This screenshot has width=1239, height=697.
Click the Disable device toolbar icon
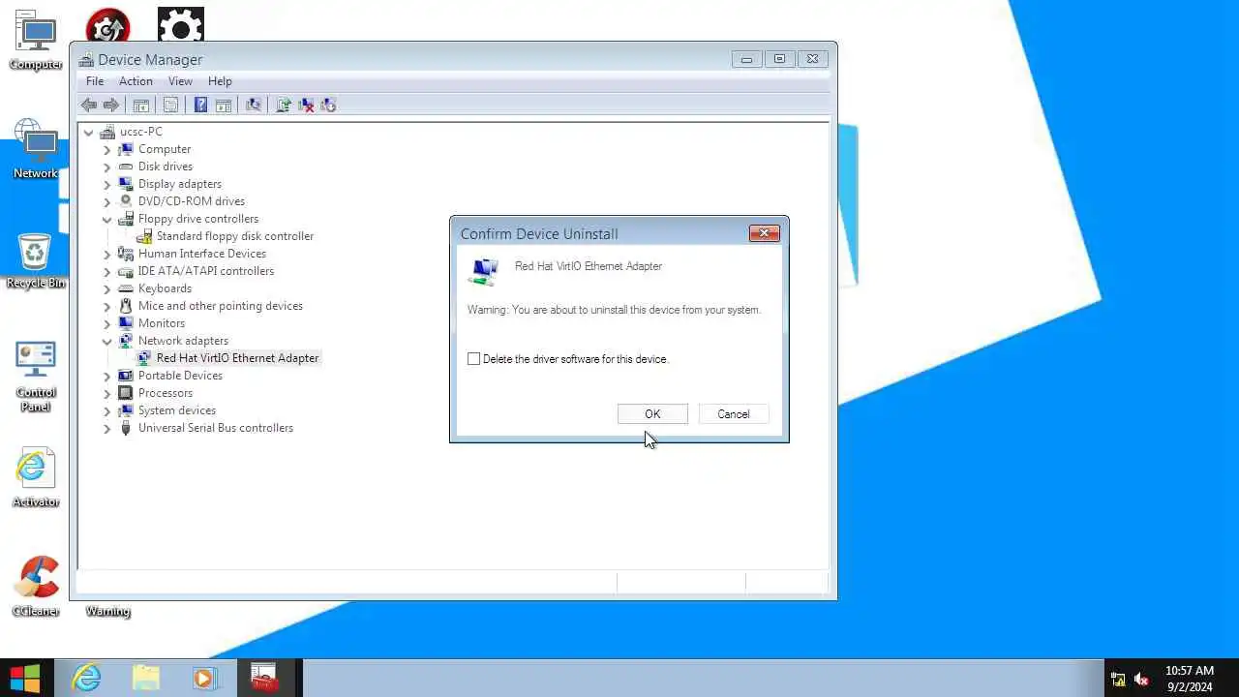[x=328, y=105]
